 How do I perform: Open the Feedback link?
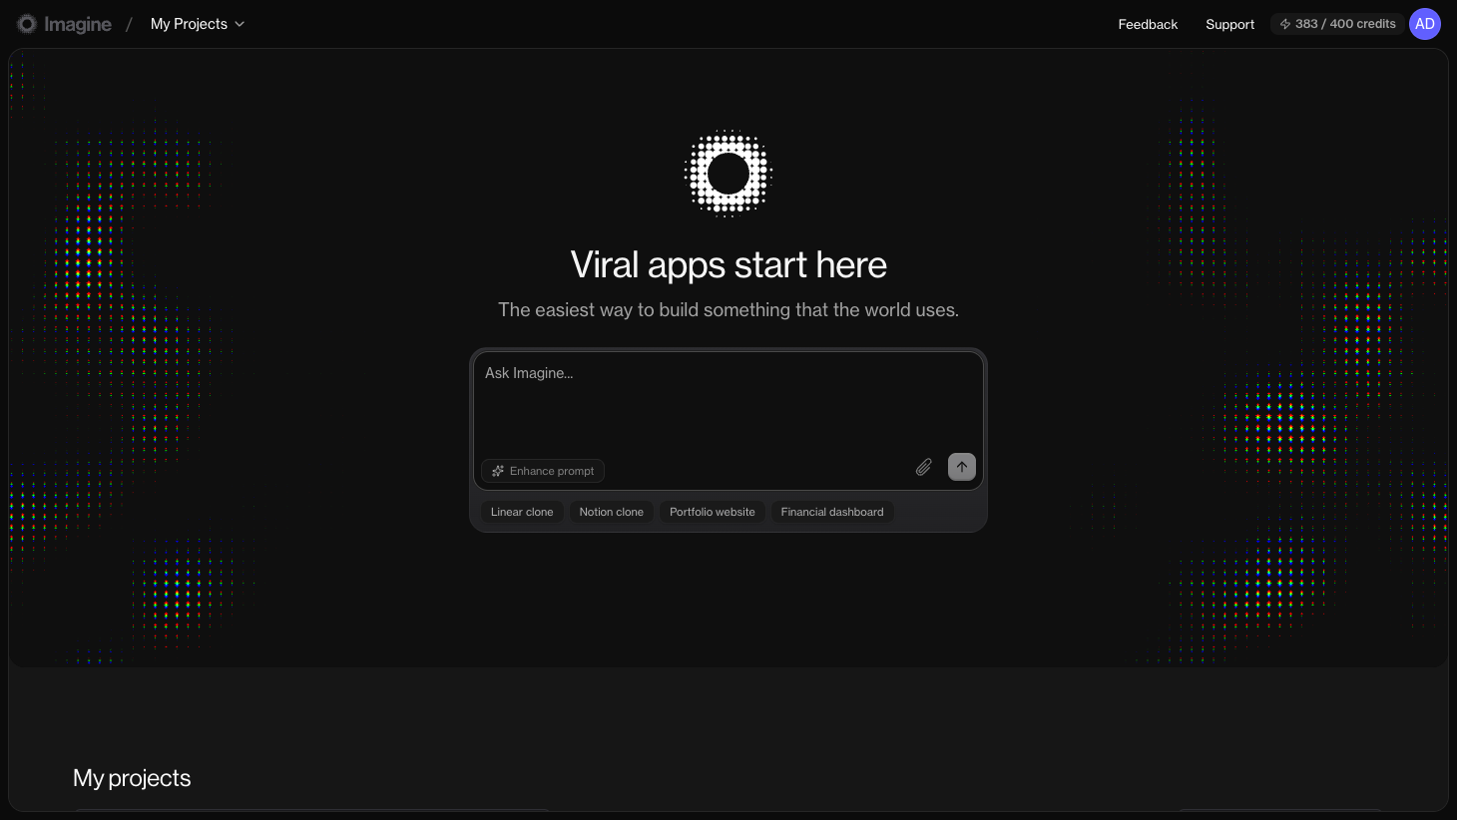point(1148,24)
